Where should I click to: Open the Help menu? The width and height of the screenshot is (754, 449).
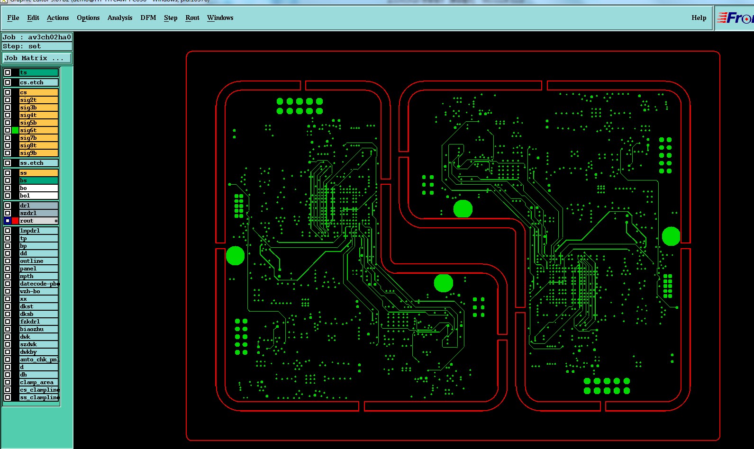point(699,18)
